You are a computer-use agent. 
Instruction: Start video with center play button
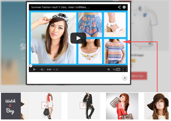pyautogui.click(x=78, y=38)
